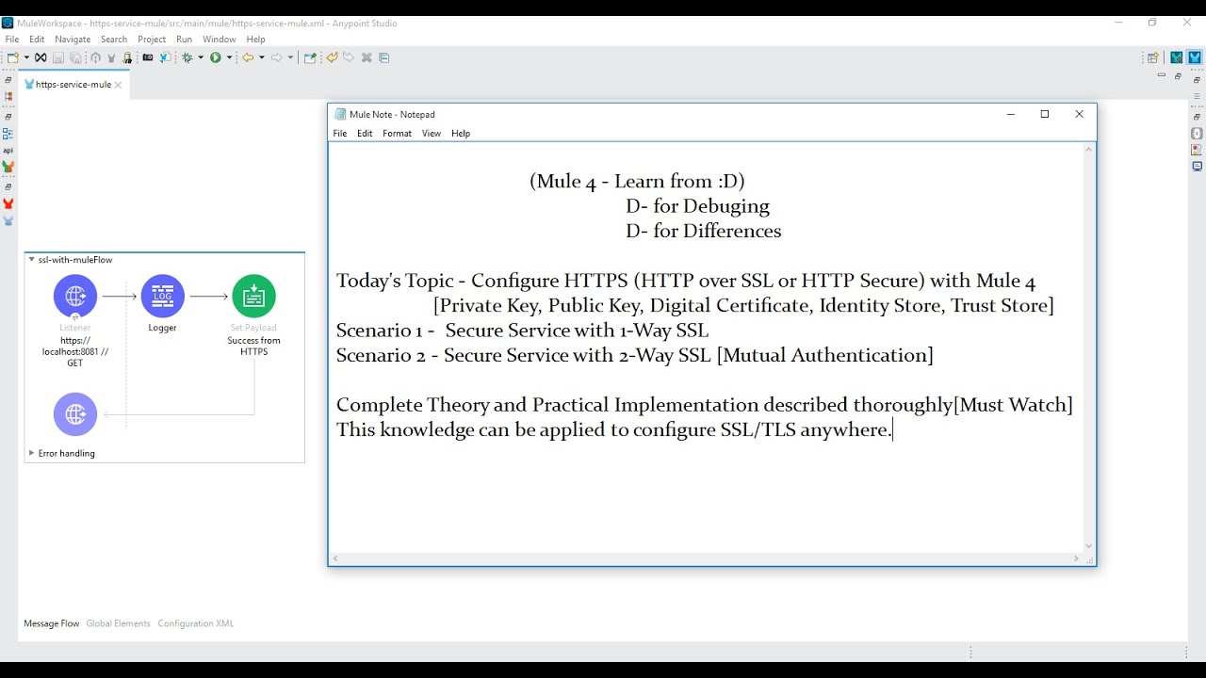This screenshot has width=1206, height=678.
Task: Click the Save All icon in toolbar
Action: point(75,57)
